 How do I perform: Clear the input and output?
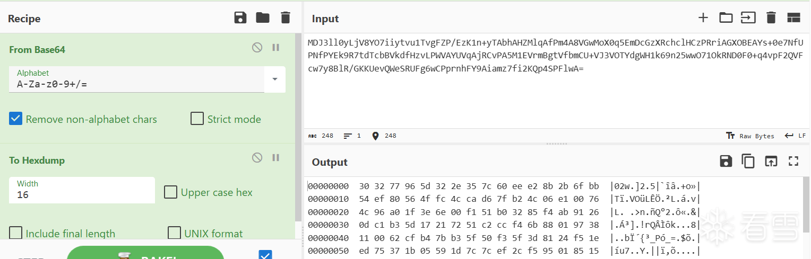pos(771,18)
